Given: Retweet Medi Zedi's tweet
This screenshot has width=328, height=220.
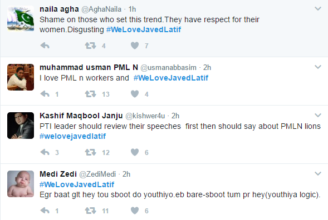Looking at the screenshot, I should coord(90,211).
